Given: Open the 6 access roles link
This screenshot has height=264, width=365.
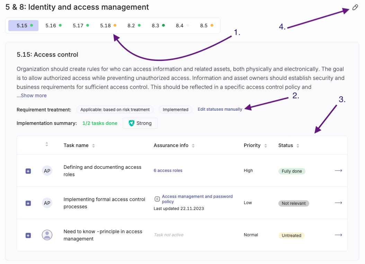Looking at the screenshot, I should click(168, 171).
